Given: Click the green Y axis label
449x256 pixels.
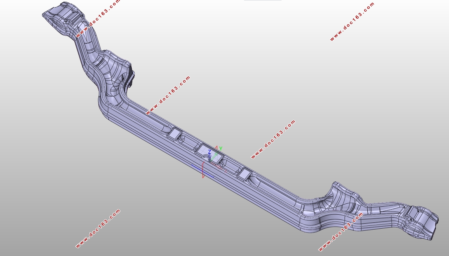Looking at the screenshot, I should [221, 148].
